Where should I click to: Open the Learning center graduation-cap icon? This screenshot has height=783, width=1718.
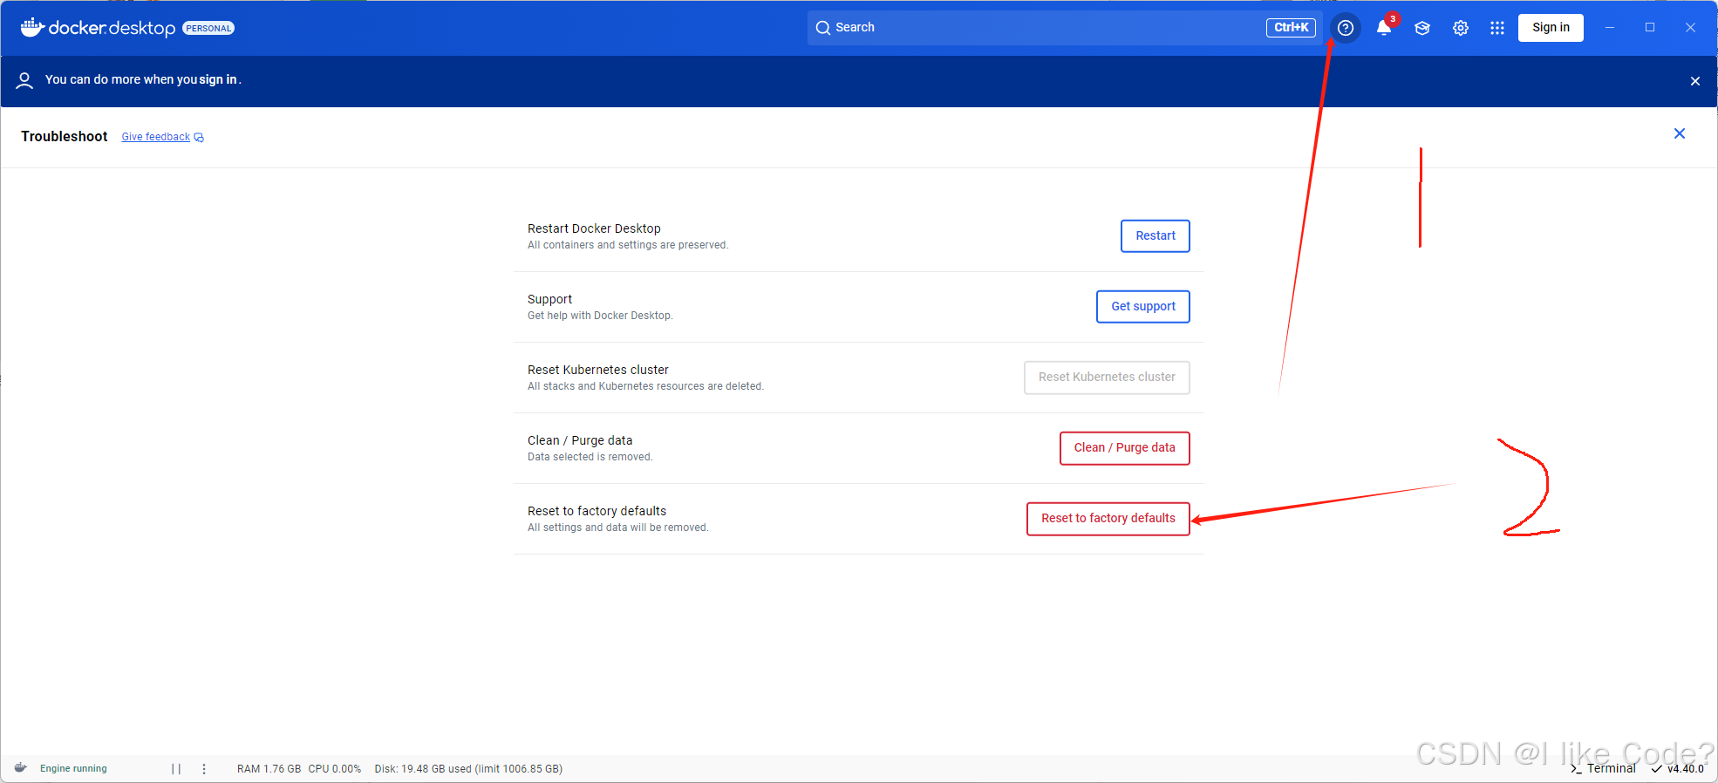tap(1422, 28)
